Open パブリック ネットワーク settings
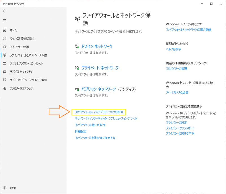 point(99,89)
